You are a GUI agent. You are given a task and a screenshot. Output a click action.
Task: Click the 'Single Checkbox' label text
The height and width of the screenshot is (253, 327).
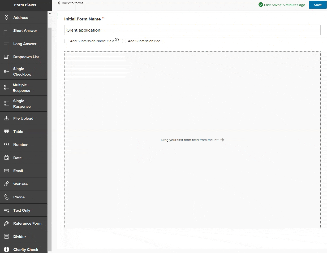click(22, 72)
